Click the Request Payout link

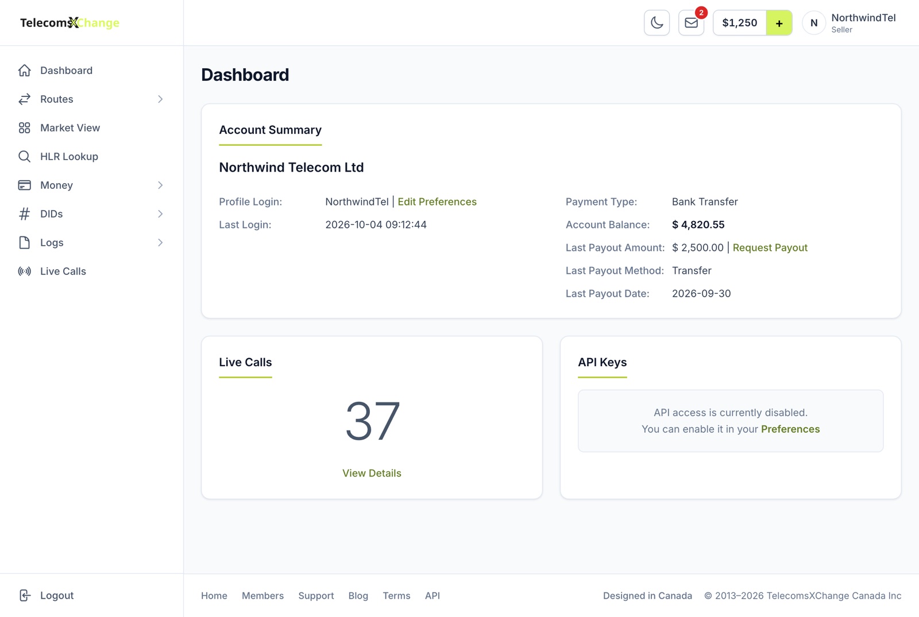coord(770,248)
